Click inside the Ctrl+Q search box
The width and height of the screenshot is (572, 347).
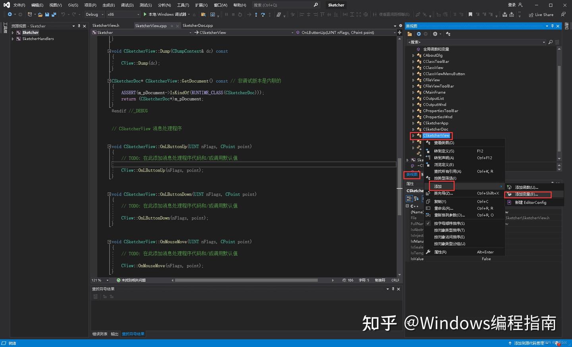coord(282,5)
